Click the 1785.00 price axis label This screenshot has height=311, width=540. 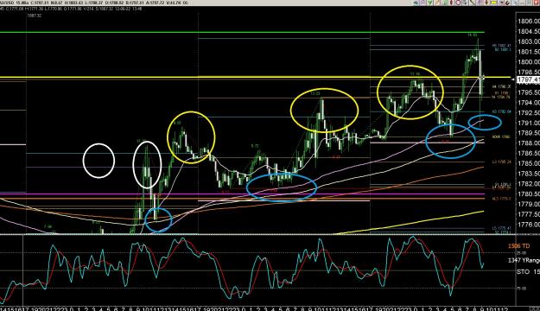pos(529,163)
